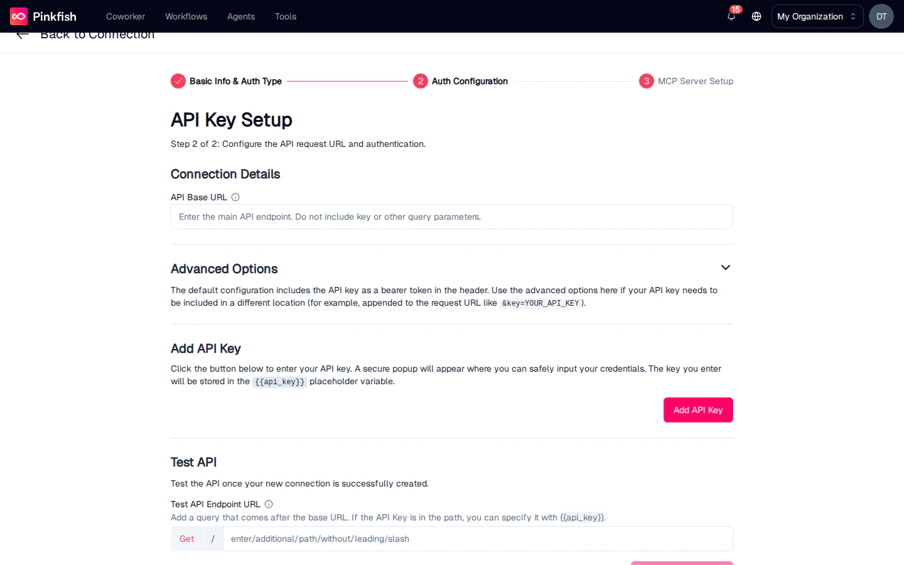Select step 3 MCP Server Setup circle
Viewport: 904px width, 565px height.
click(646, 81)
